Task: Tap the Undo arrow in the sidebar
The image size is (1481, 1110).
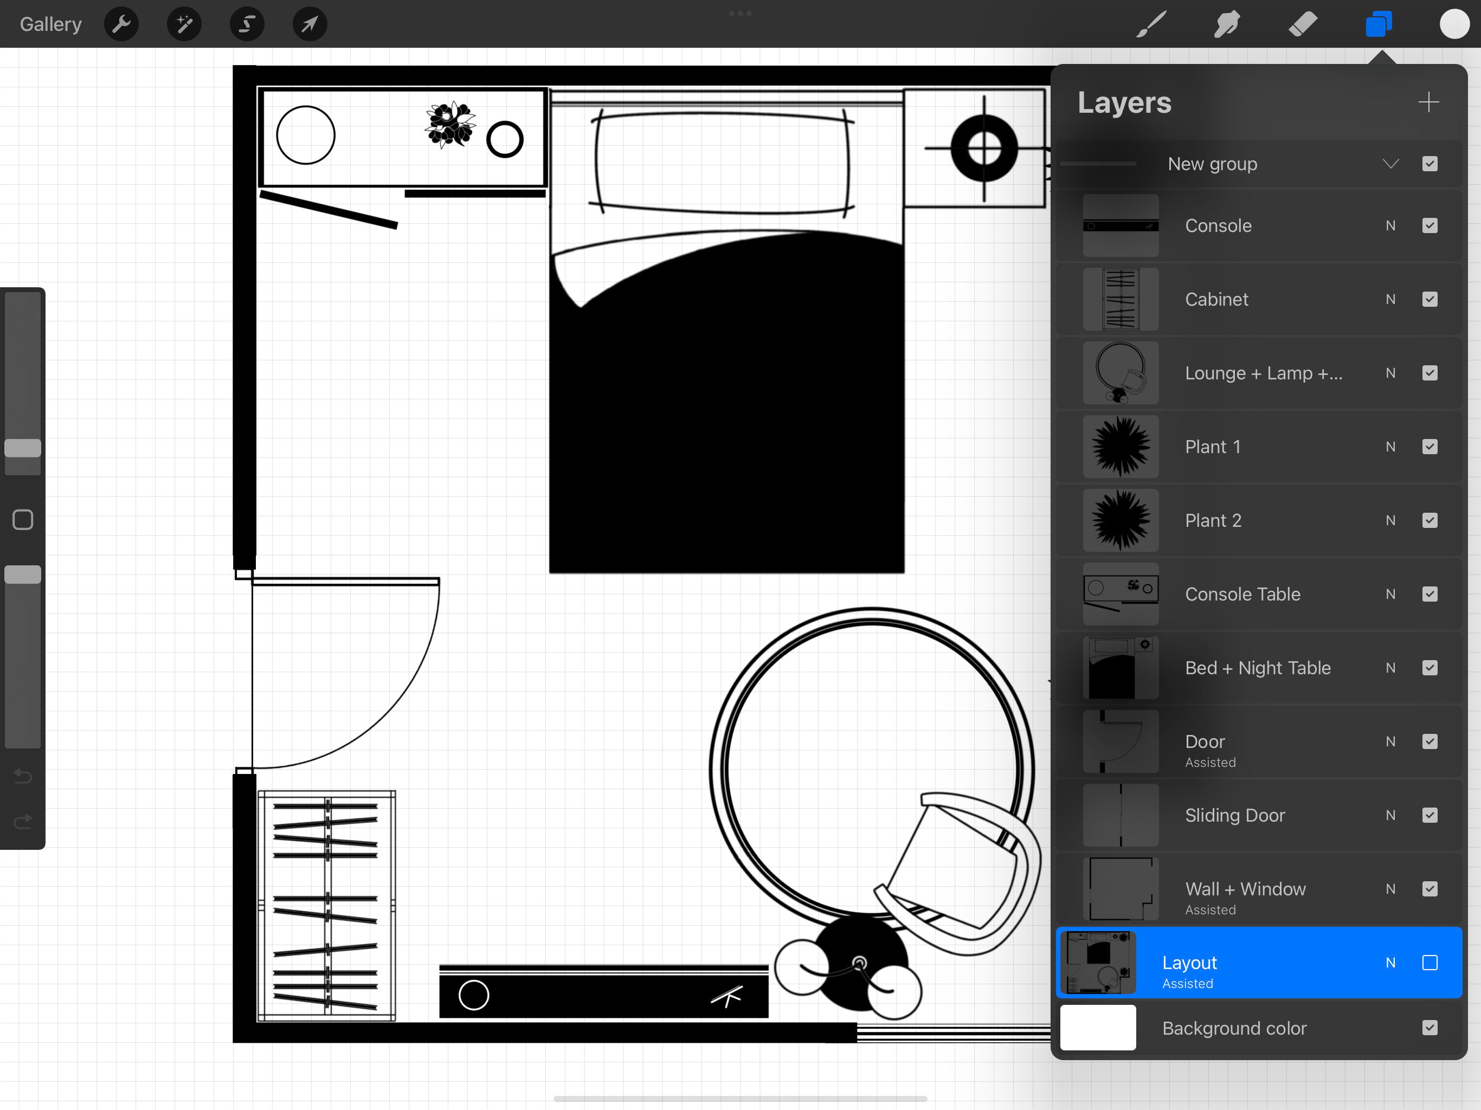Action: click(x=22, y=777)
